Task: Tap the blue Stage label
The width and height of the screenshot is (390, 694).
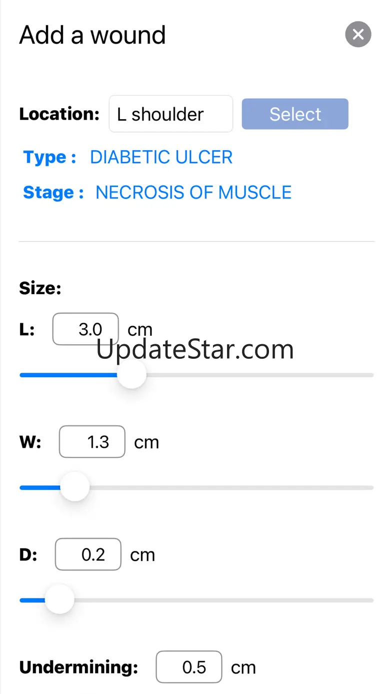Action: pyautogui.click(x=53, y=193)
